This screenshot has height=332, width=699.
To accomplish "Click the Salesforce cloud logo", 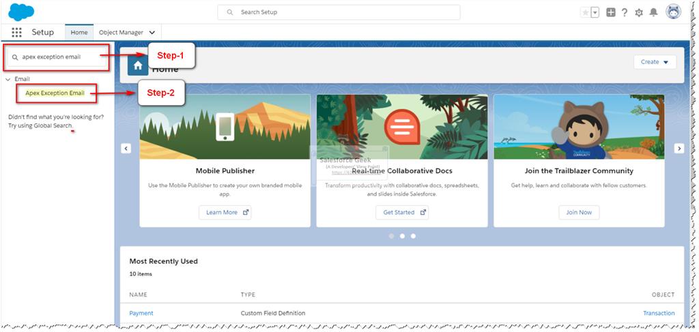I will 21,12.
